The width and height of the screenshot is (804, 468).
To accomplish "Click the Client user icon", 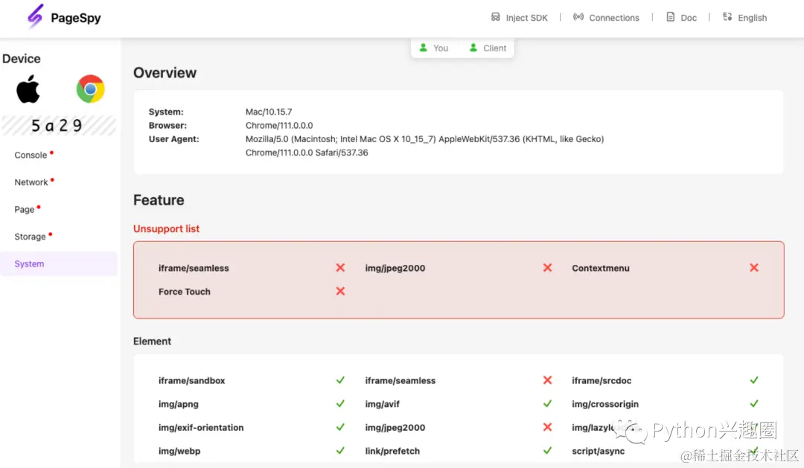I will click(x=473, y=48).
